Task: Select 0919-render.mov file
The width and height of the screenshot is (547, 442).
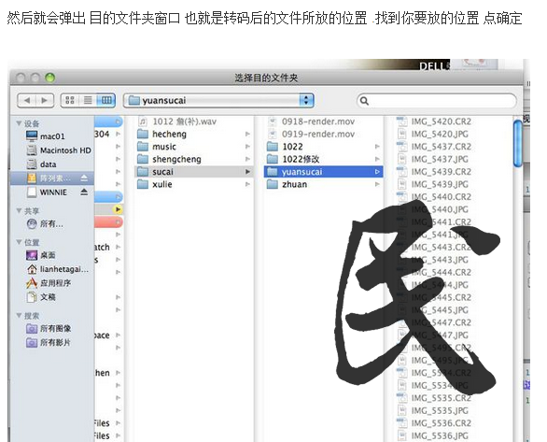Action: (311, 134)
